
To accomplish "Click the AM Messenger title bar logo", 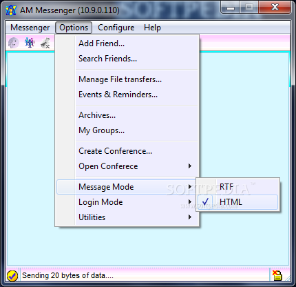I will pyautogui.click(x=11, y=10).
